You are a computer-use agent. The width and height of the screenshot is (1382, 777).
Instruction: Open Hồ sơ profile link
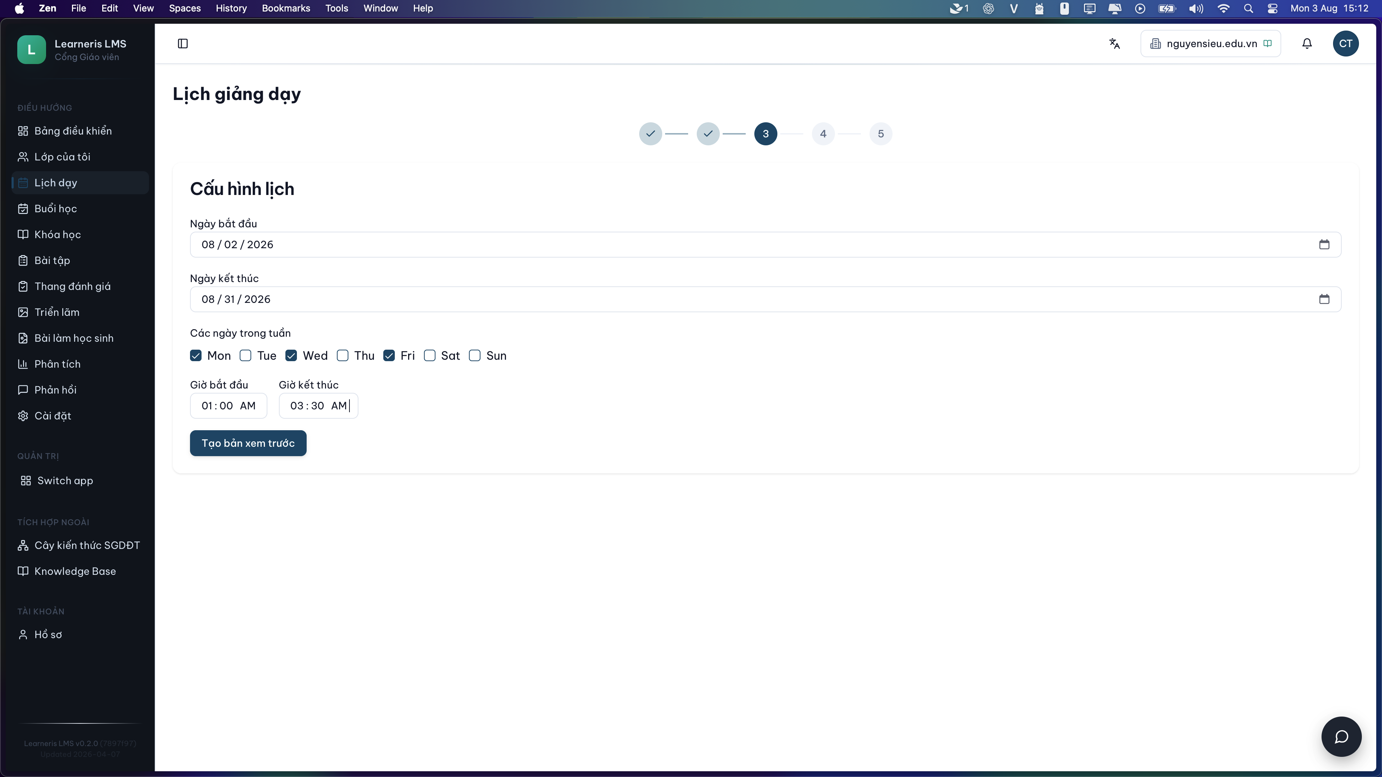[80, 634]
